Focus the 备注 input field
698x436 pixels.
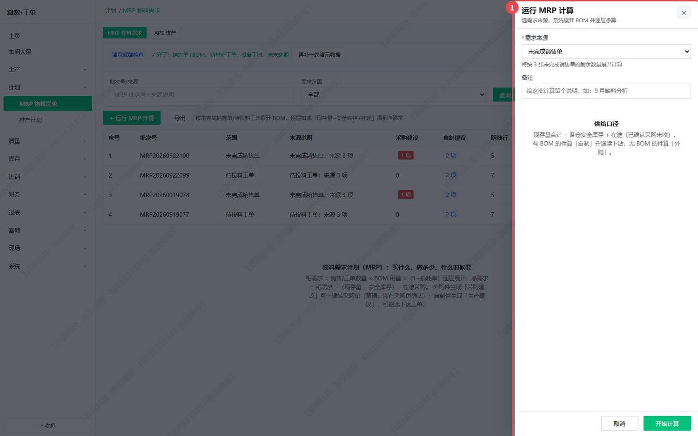click(x=606, y=91)
